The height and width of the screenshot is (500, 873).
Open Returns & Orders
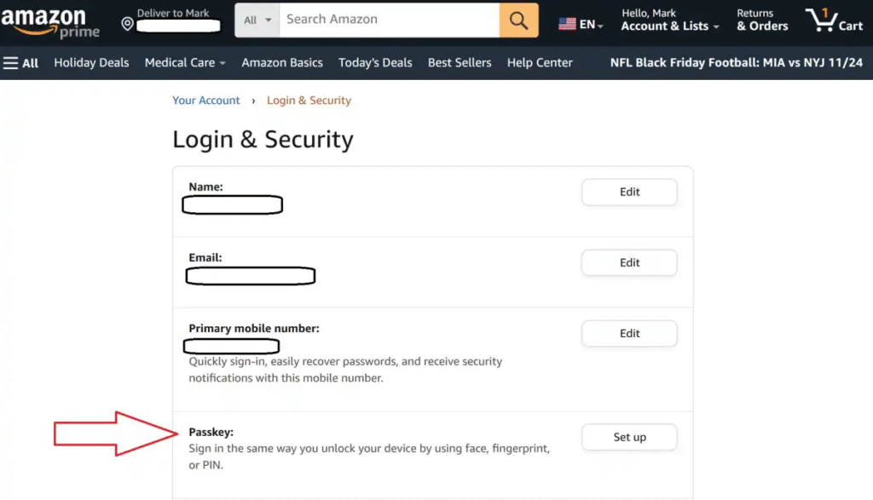(x=762, y=20)
